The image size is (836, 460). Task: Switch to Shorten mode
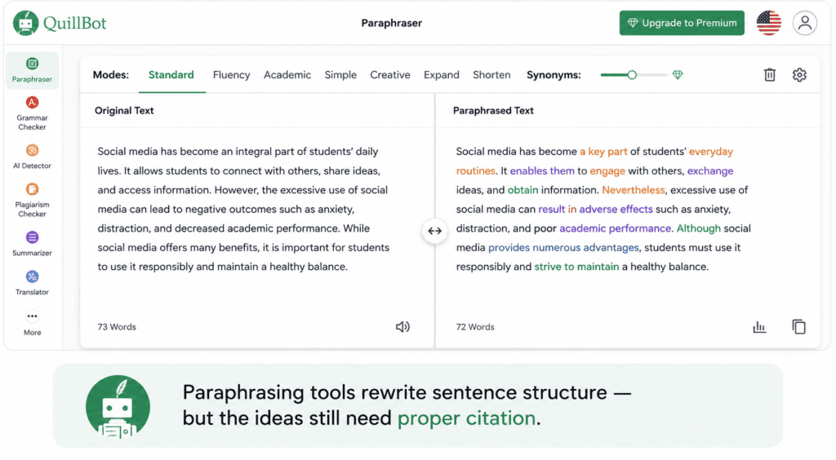[491, 74]
